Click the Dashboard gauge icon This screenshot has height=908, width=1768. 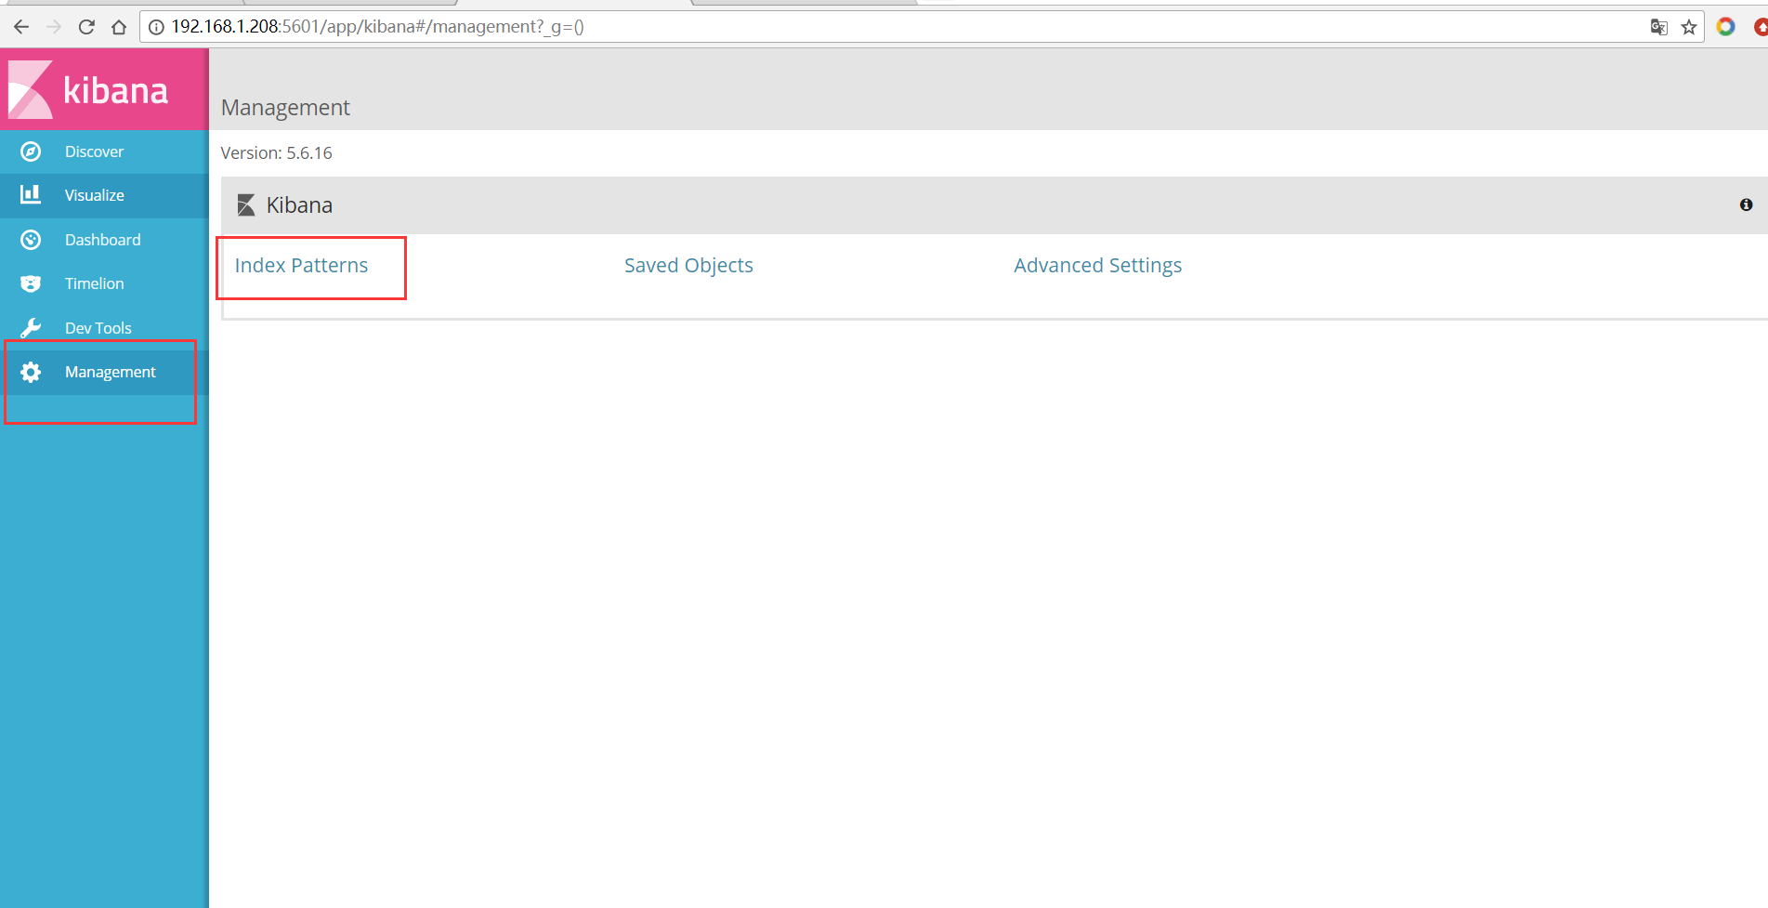click(31, 240)
